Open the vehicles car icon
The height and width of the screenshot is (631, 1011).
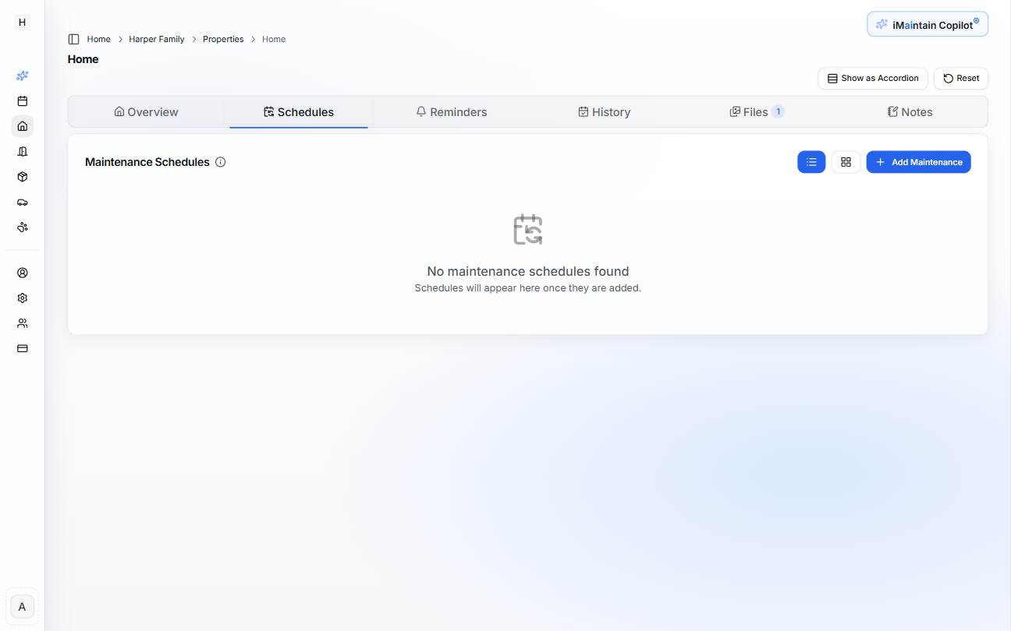tap(22, 202)
